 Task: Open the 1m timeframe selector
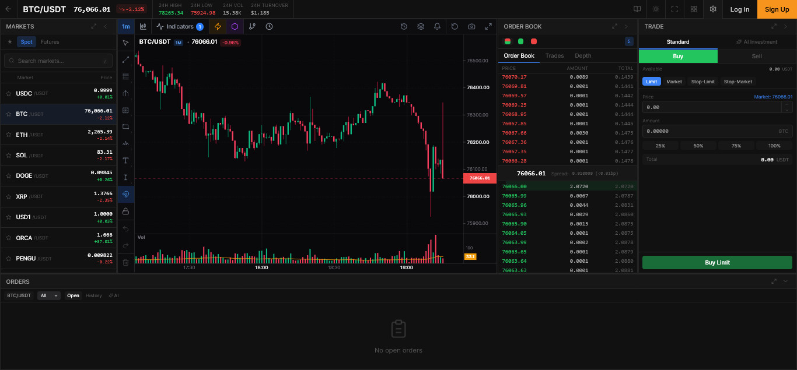tap(126, 26)
